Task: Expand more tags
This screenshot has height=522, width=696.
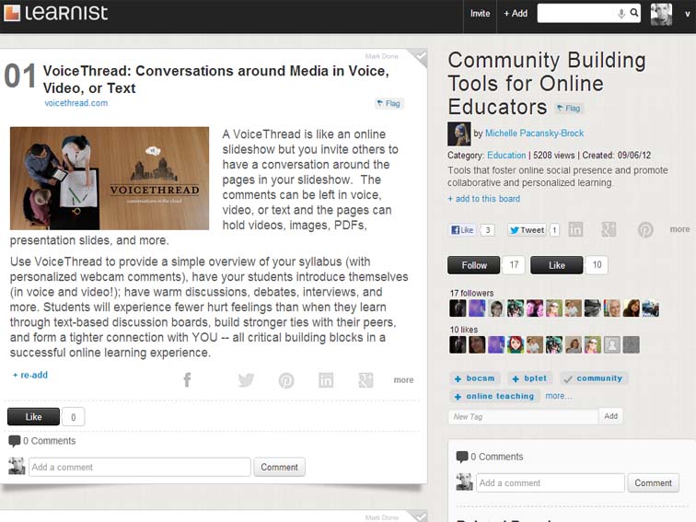Action: [559, 396]
